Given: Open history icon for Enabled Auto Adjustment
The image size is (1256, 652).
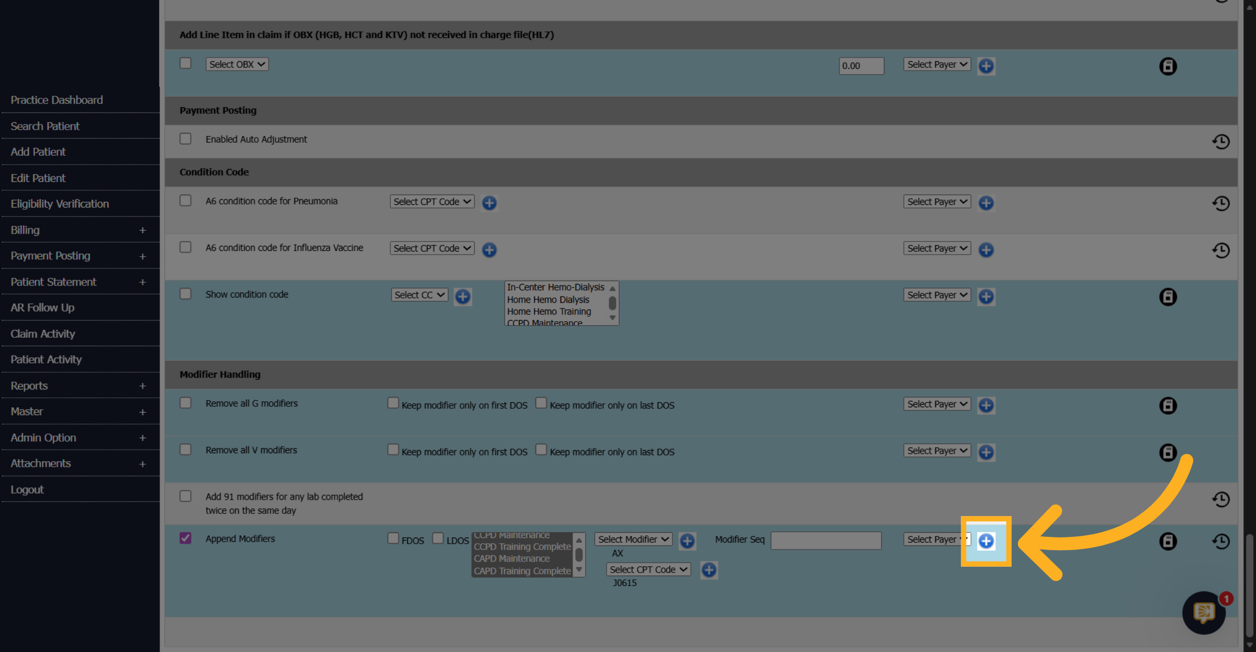Looking at the screenshot, I should point(1220,141).
